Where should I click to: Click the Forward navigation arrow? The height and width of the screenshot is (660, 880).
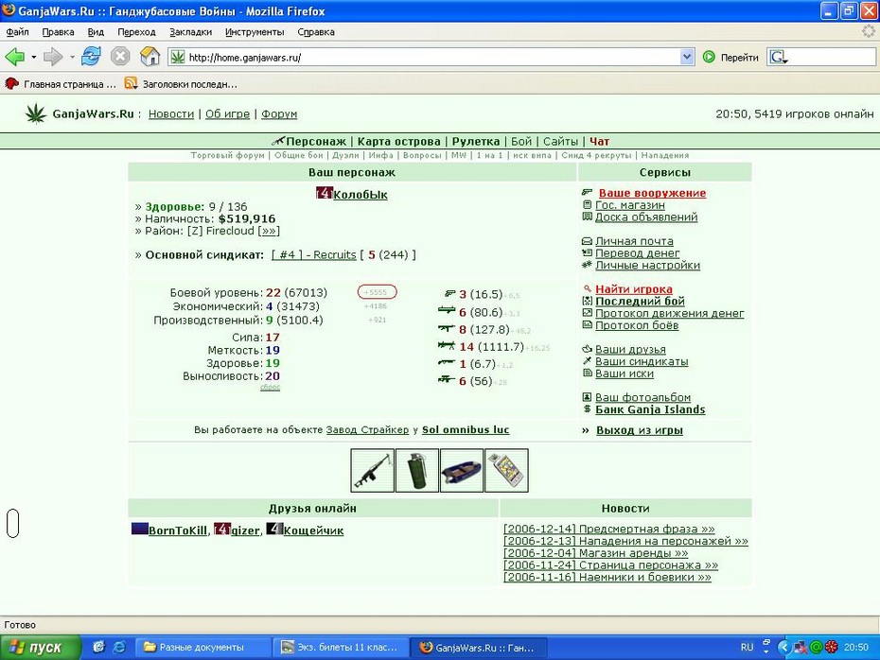coord(53,57)
